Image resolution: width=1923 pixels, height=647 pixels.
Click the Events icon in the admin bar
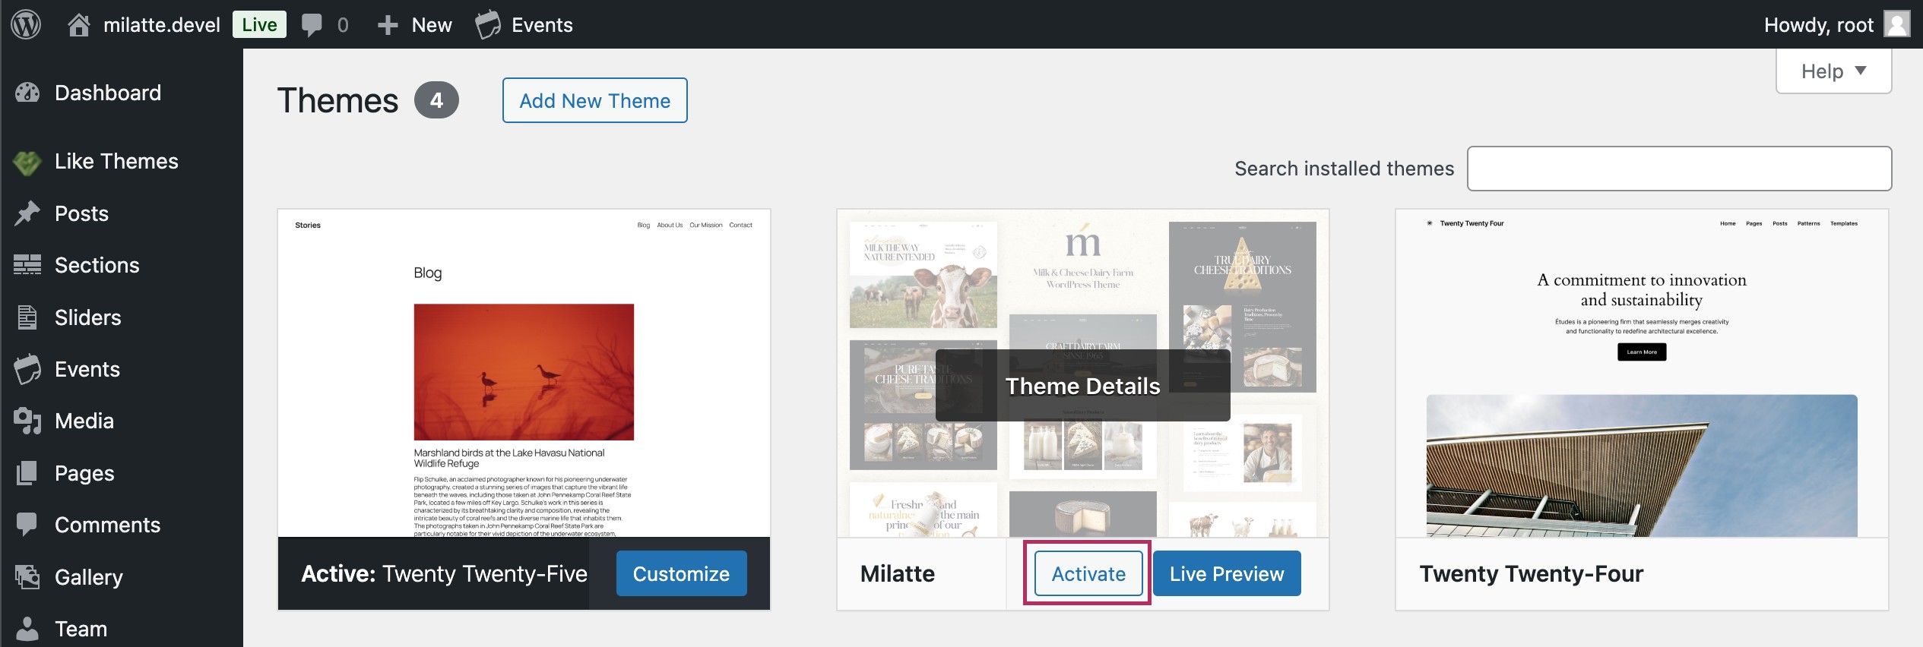click(x=488, y=24)
